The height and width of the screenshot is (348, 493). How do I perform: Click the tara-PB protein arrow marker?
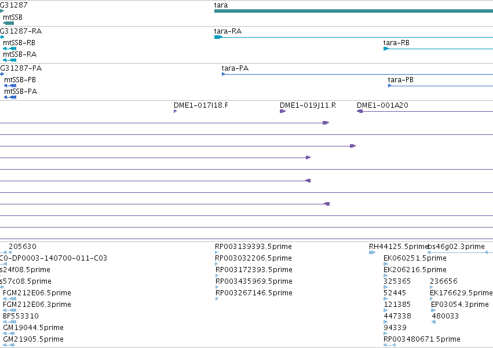click(x=389, y=86)
